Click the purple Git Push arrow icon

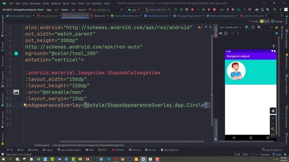coord(233,9)
